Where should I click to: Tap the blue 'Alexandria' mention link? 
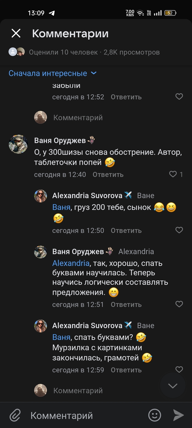[x=71, y=263]
